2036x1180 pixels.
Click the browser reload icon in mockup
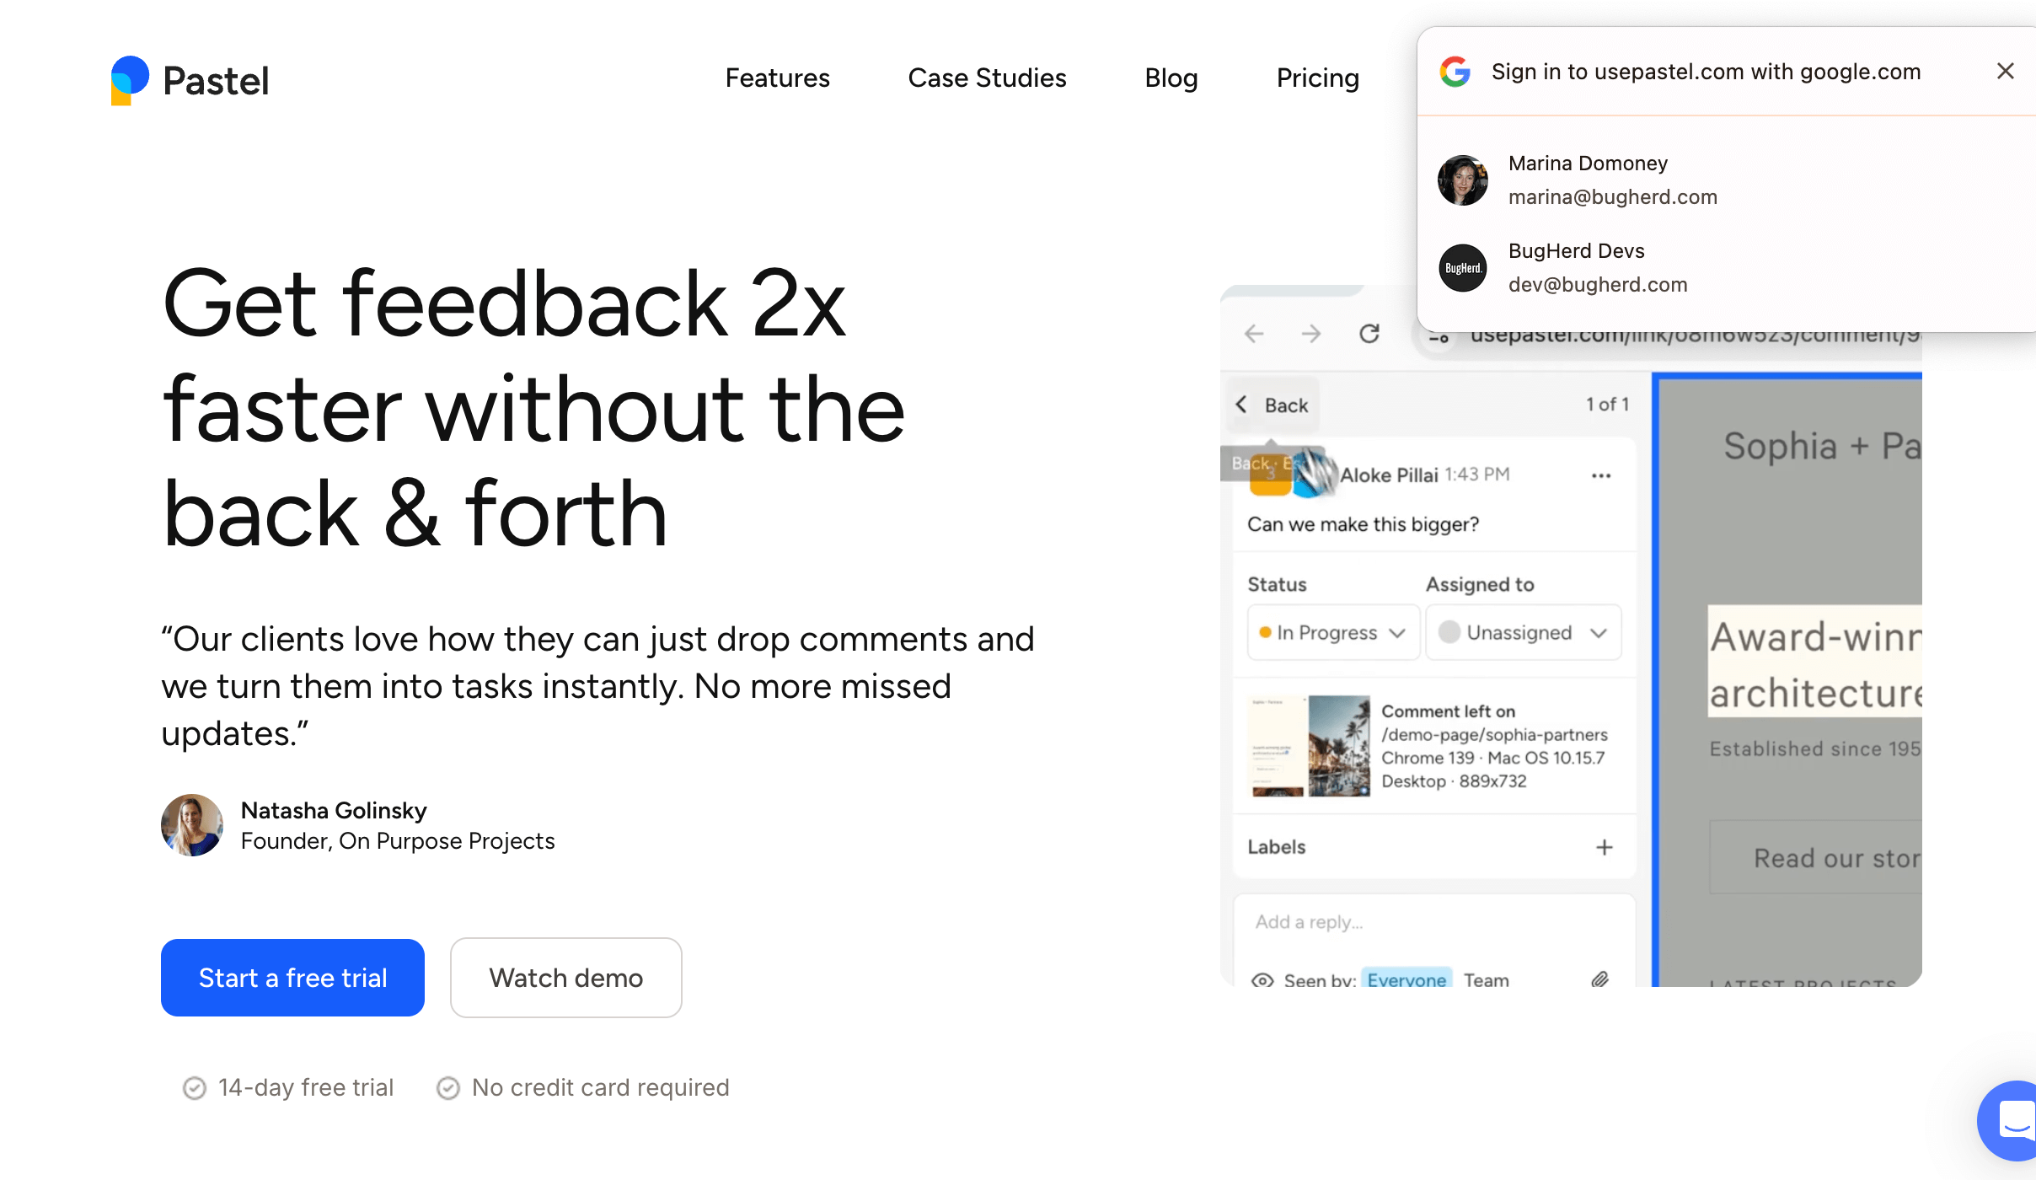(1369, 334)
